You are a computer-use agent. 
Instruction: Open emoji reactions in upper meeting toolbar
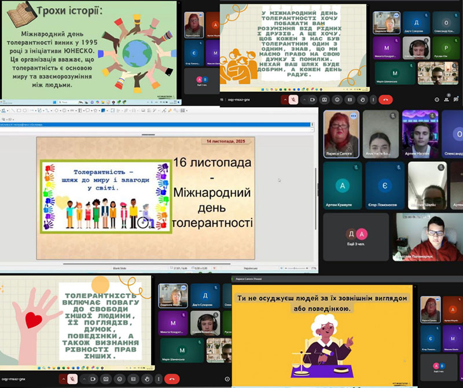tap(337, 99)
